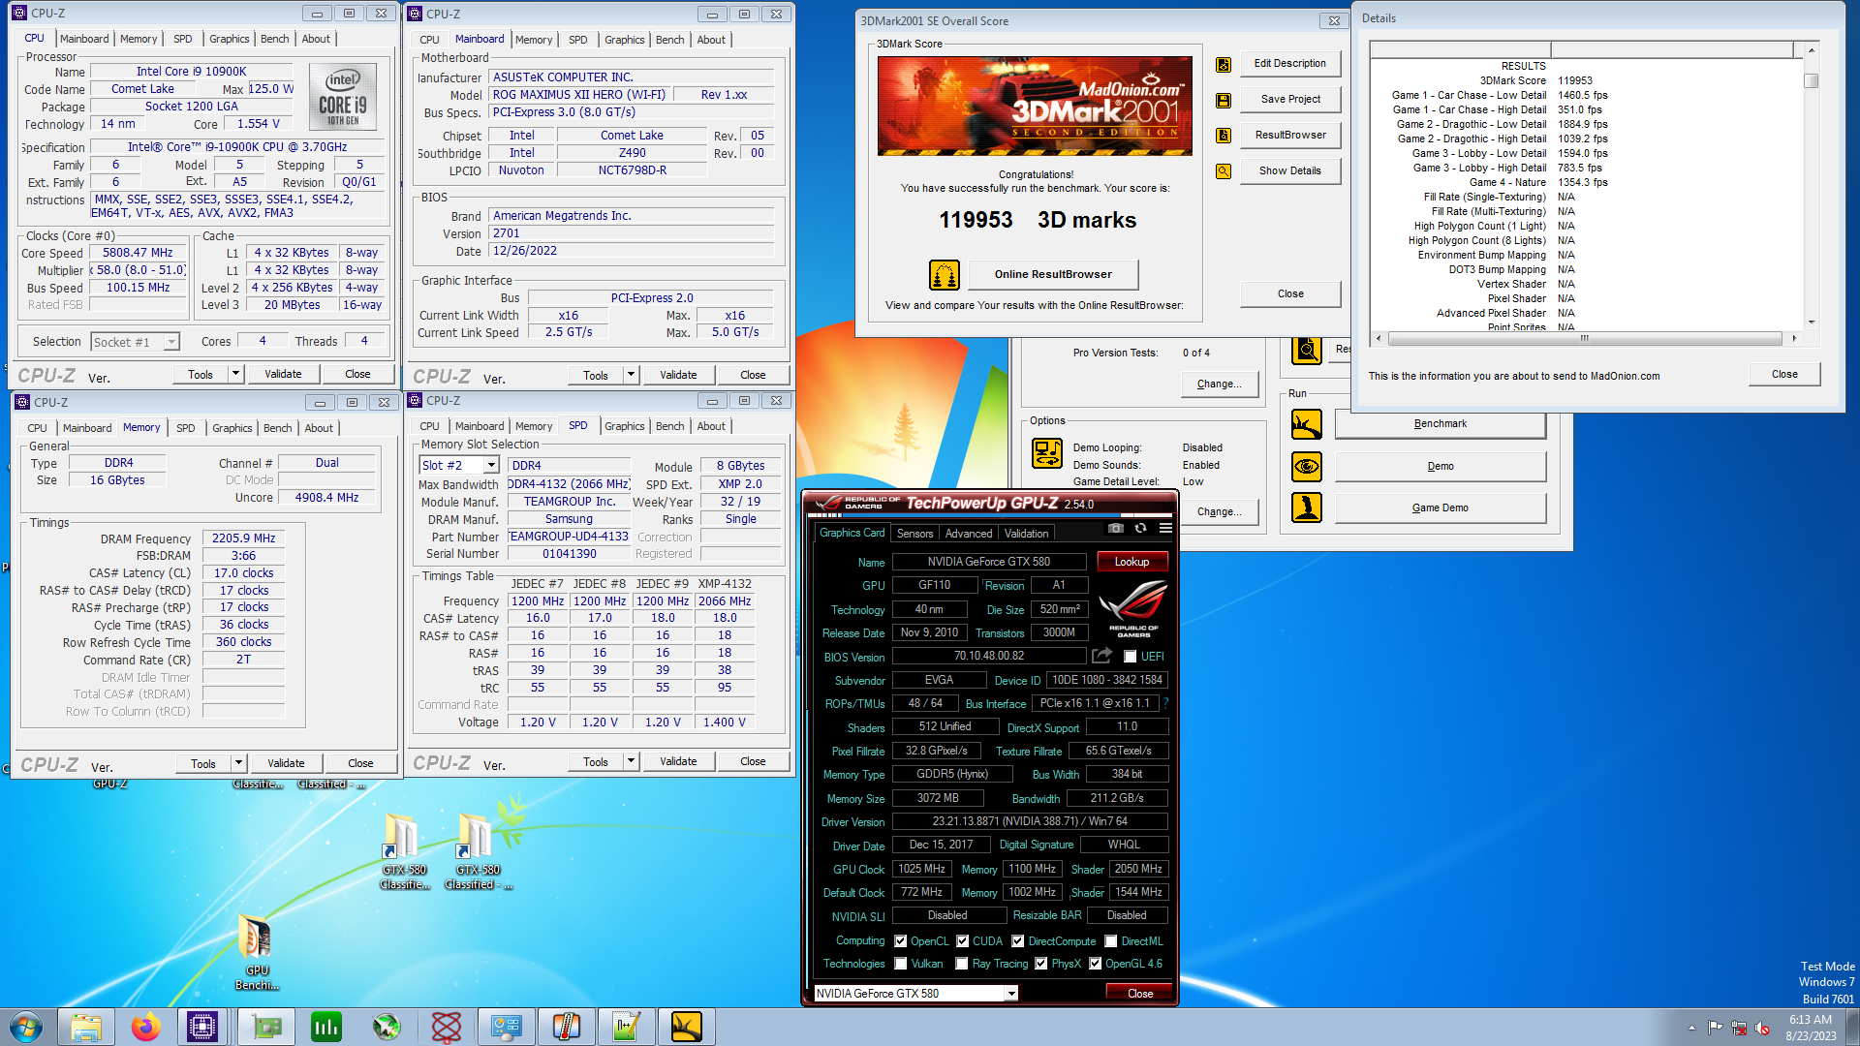Click Validate in CPU-Z CPU window
The image size is (1860, 1046).
(x=284, y=374)
